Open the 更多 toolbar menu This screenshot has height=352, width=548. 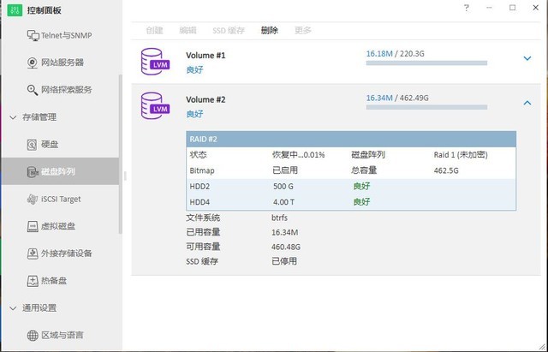click(302, 30)
